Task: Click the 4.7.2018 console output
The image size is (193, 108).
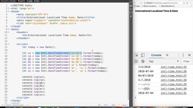Action: [144, 80]
